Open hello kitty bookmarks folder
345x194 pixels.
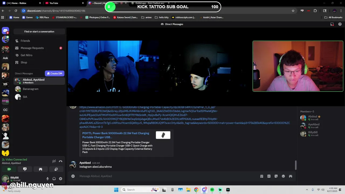162,18
